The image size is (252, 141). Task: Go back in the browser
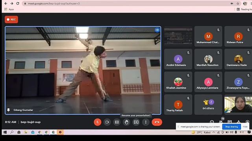click(6, 4)
